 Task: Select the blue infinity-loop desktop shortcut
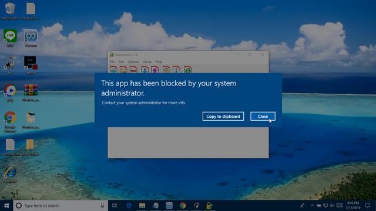[31, 38]
